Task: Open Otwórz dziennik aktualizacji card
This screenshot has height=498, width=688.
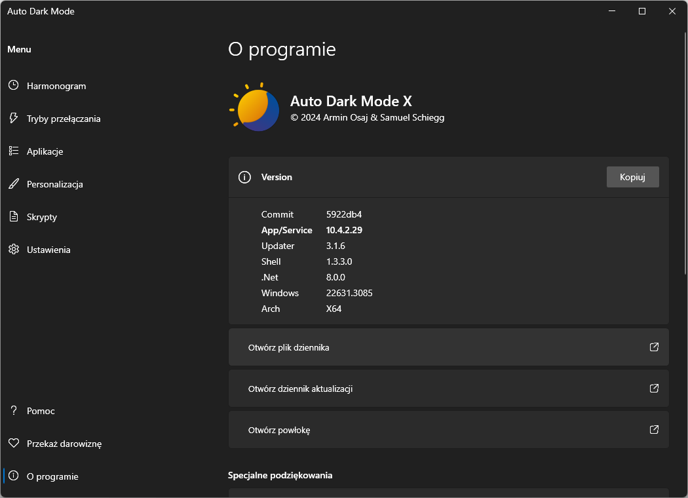Action: 448,389
